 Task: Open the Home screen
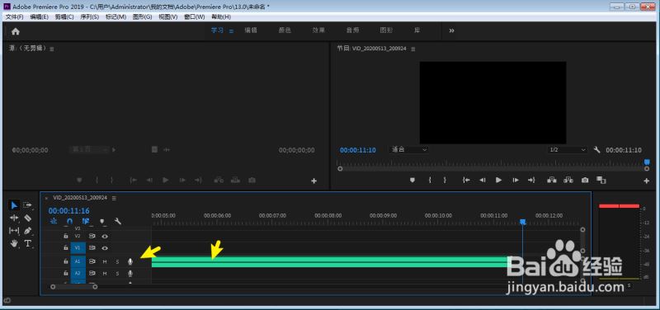[x=16, y=31]
